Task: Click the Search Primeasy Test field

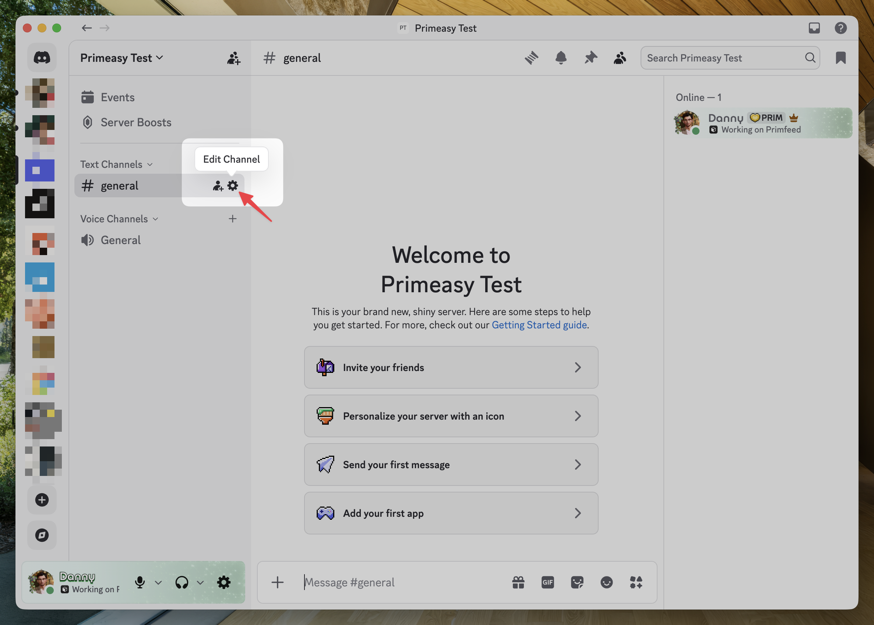Action: tap(723, 58)
